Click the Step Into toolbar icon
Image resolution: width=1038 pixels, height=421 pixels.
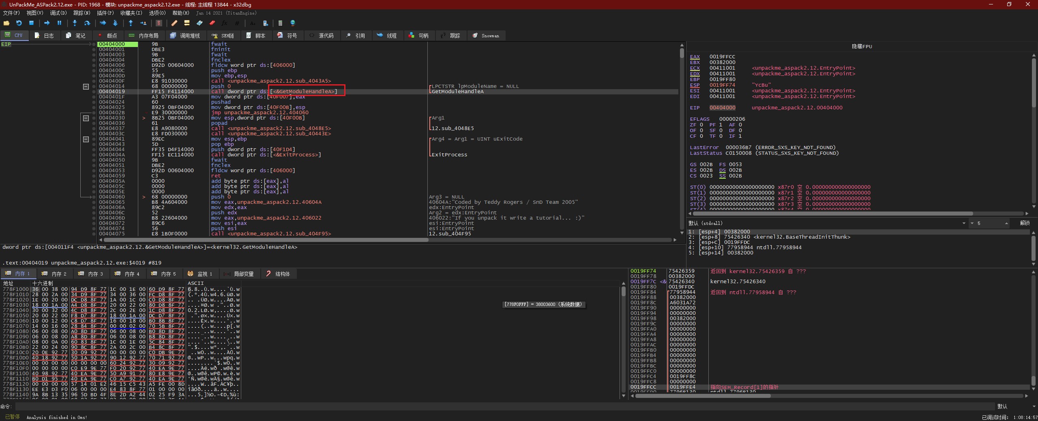(75, 23)
